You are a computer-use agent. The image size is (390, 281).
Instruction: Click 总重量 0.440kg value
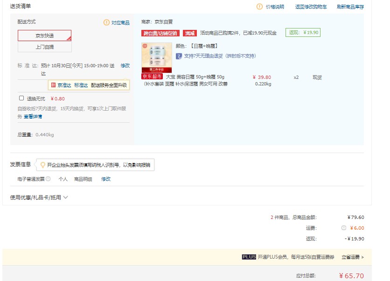click(x=45, y=134)
